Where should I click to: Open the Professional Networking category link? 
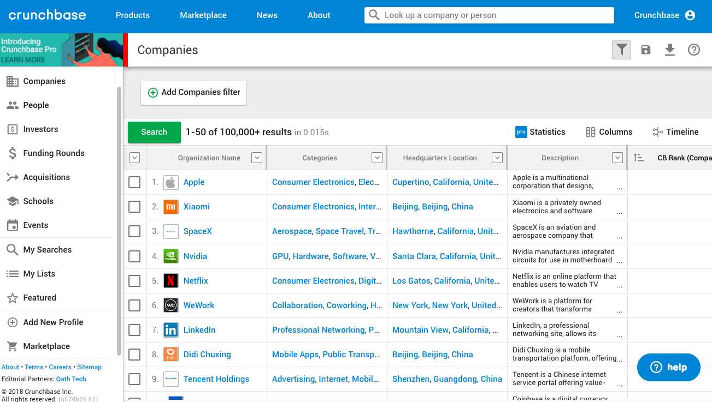pyautogui.click(x=318, y=330)
